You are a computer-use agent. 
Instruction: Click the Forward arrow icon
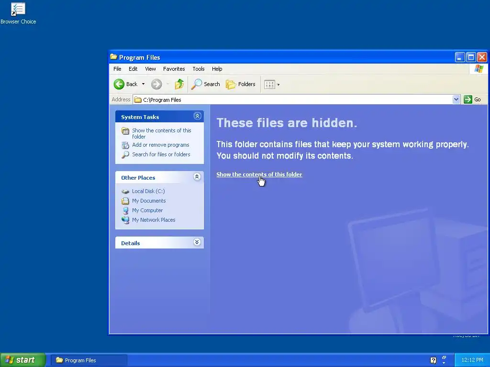coord(156,84)
